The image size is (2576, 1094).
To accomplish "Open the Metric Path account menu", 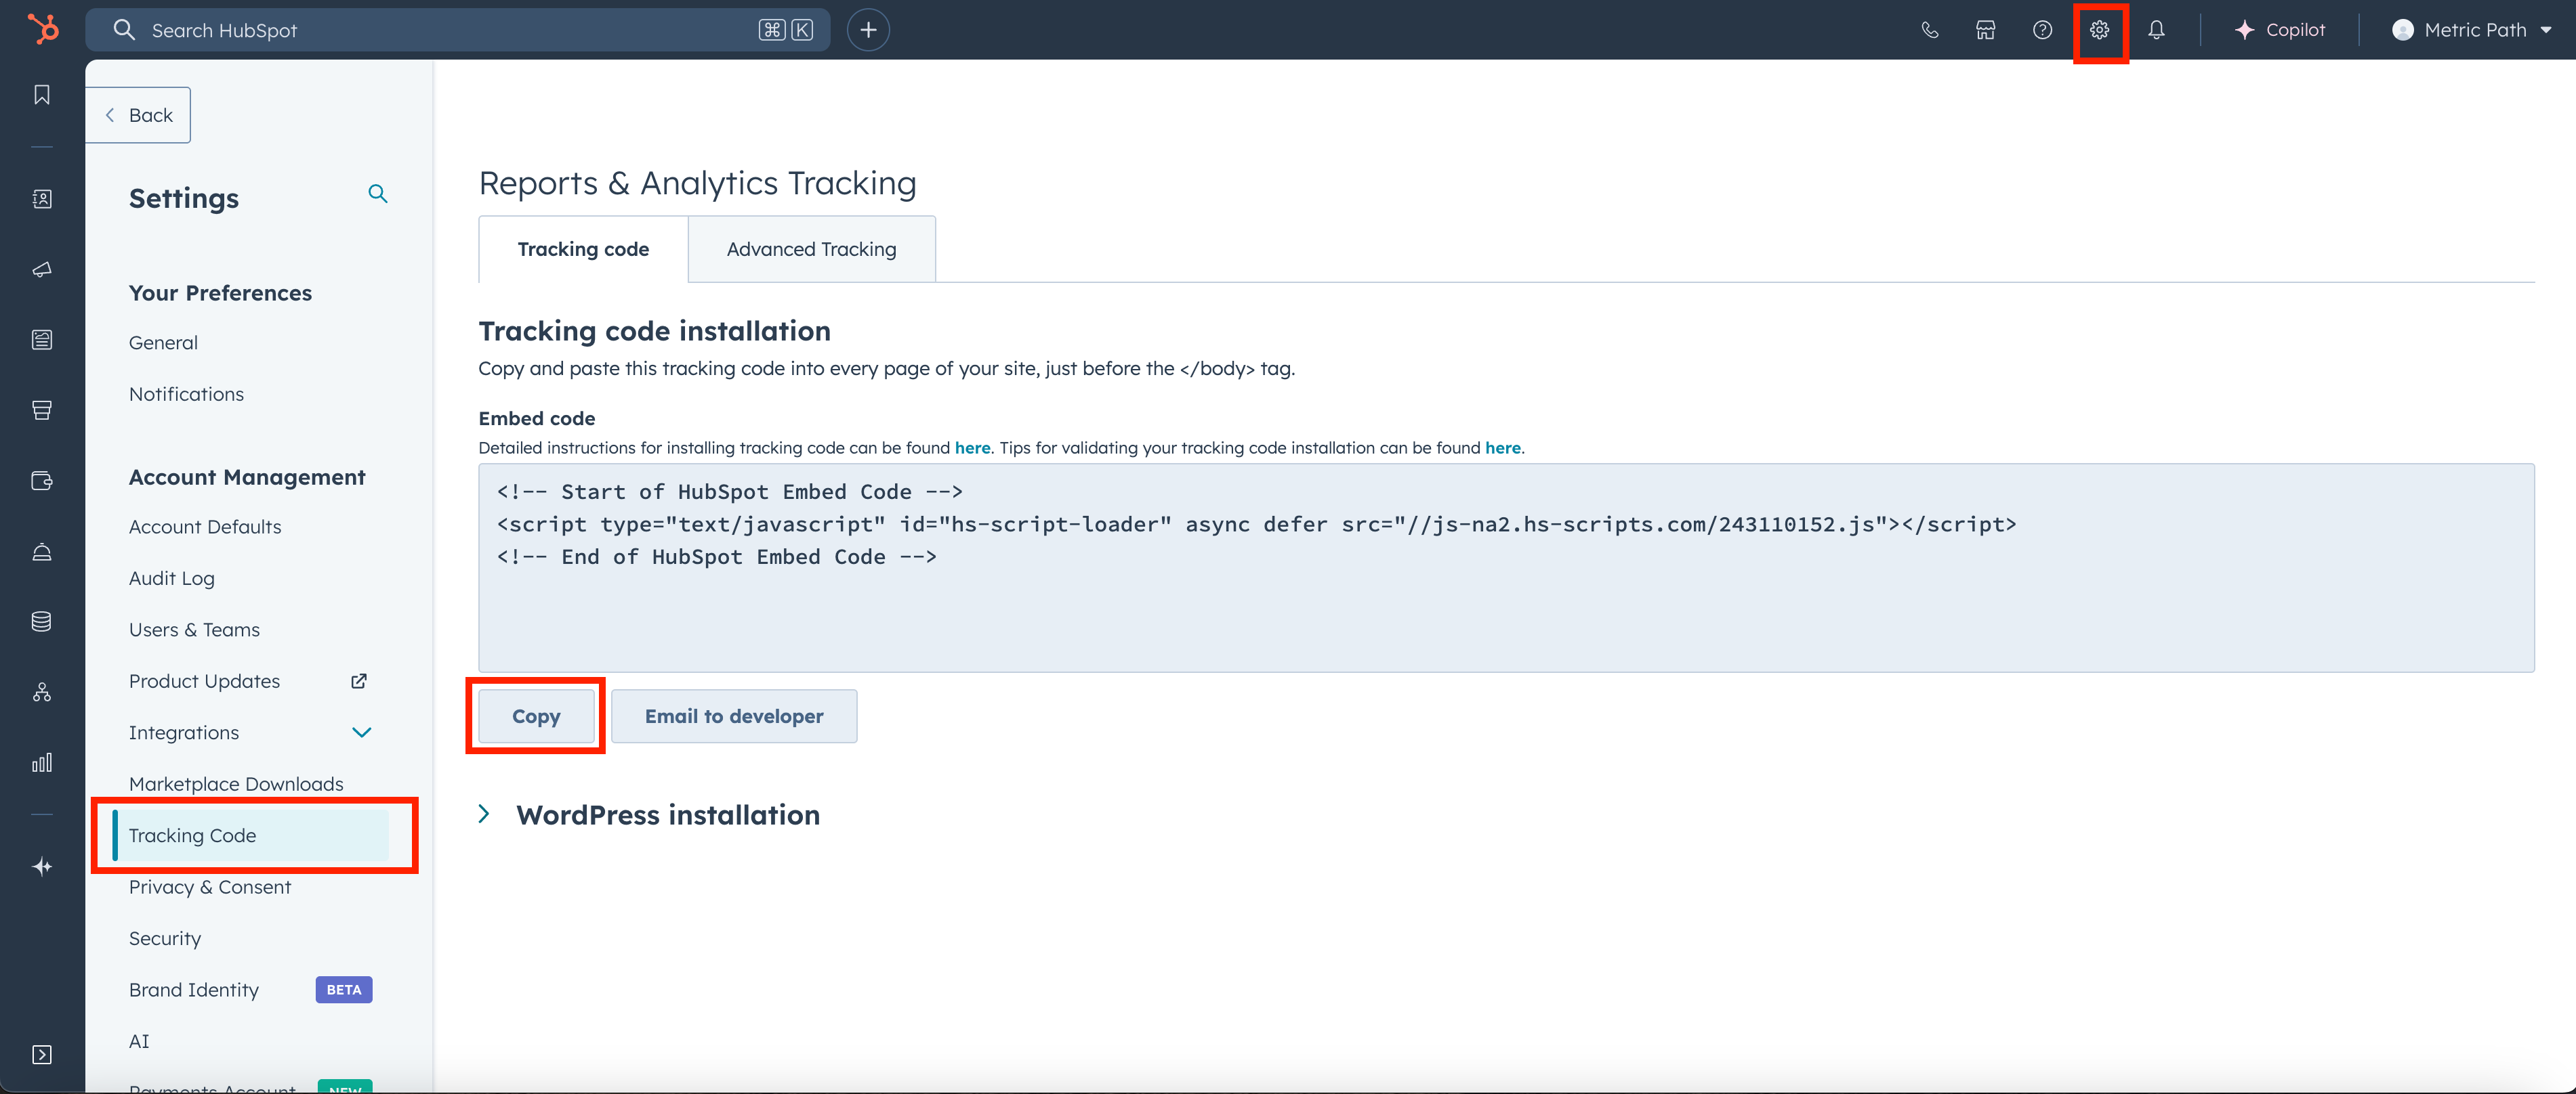I will pos(2472,30).
